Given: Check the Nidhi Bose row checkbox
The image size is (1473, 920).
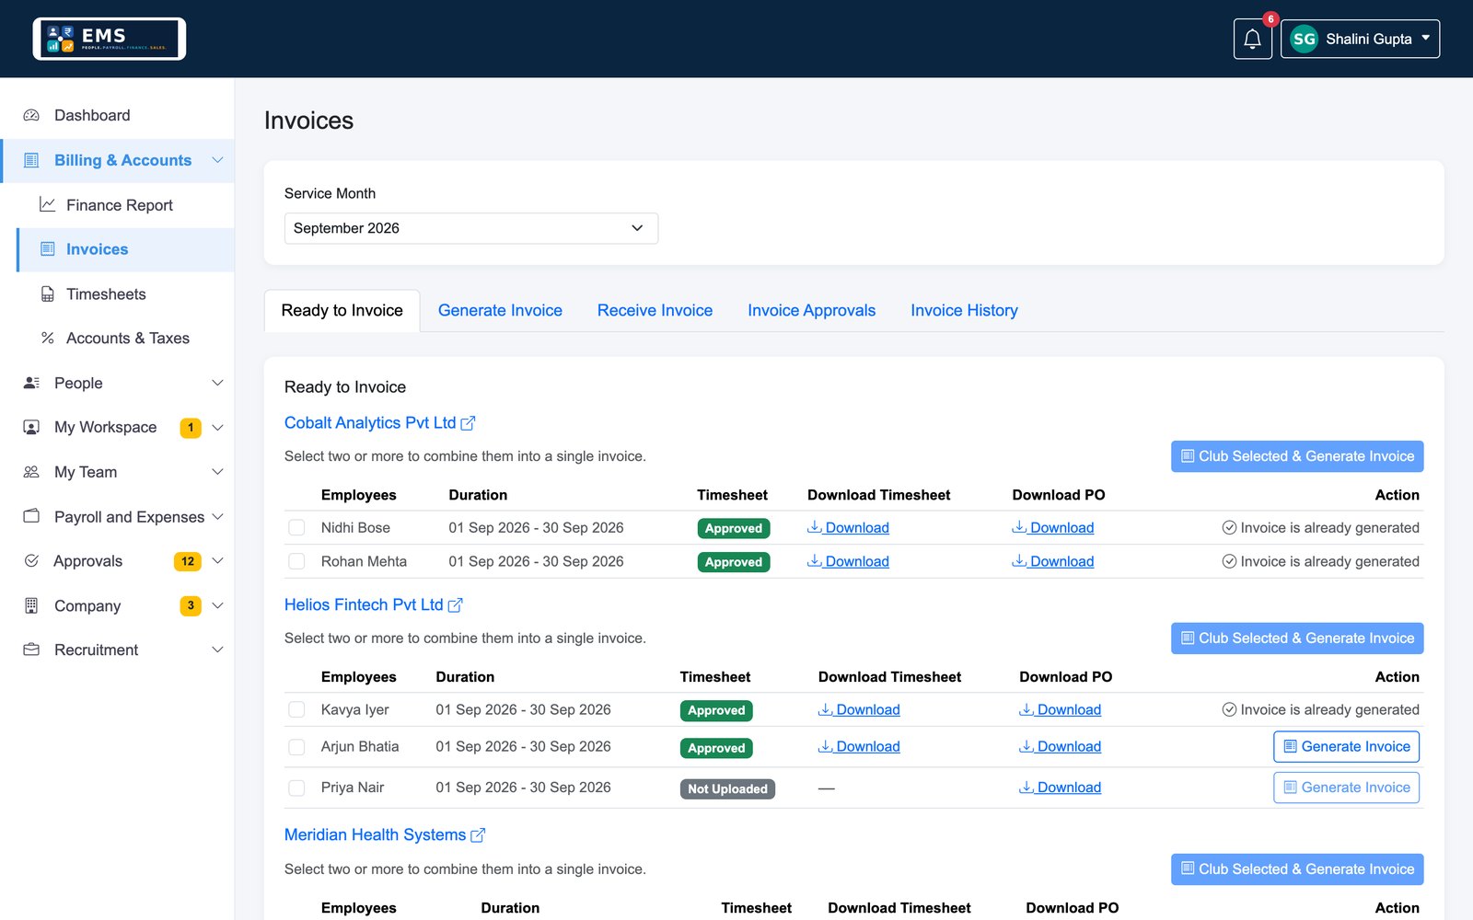Looking at the screenshot, I should [296, 528].
